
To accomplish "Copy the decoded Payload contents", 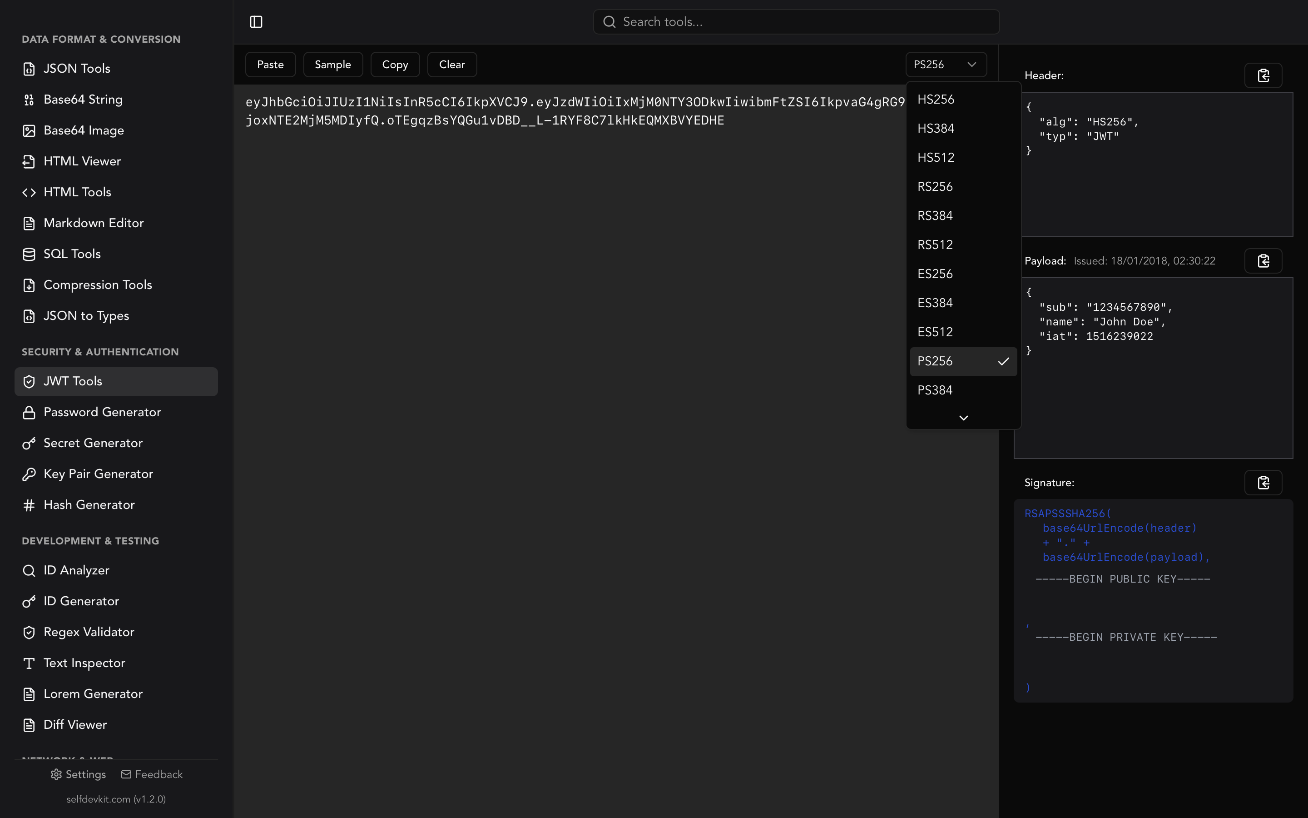I will [x=1263, y=260].
